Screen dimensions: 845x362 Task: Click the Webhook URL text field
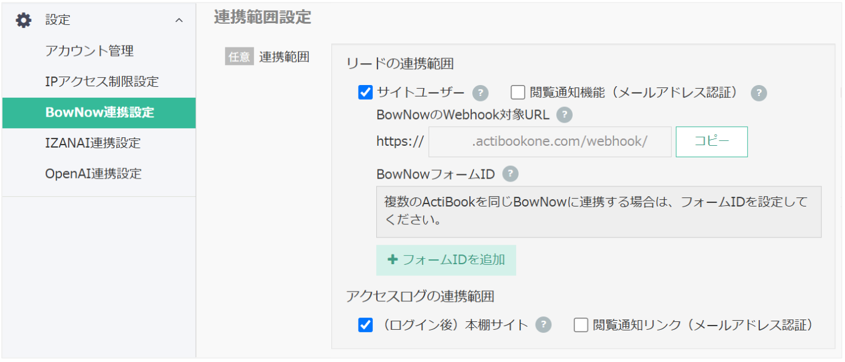point(550,142)
